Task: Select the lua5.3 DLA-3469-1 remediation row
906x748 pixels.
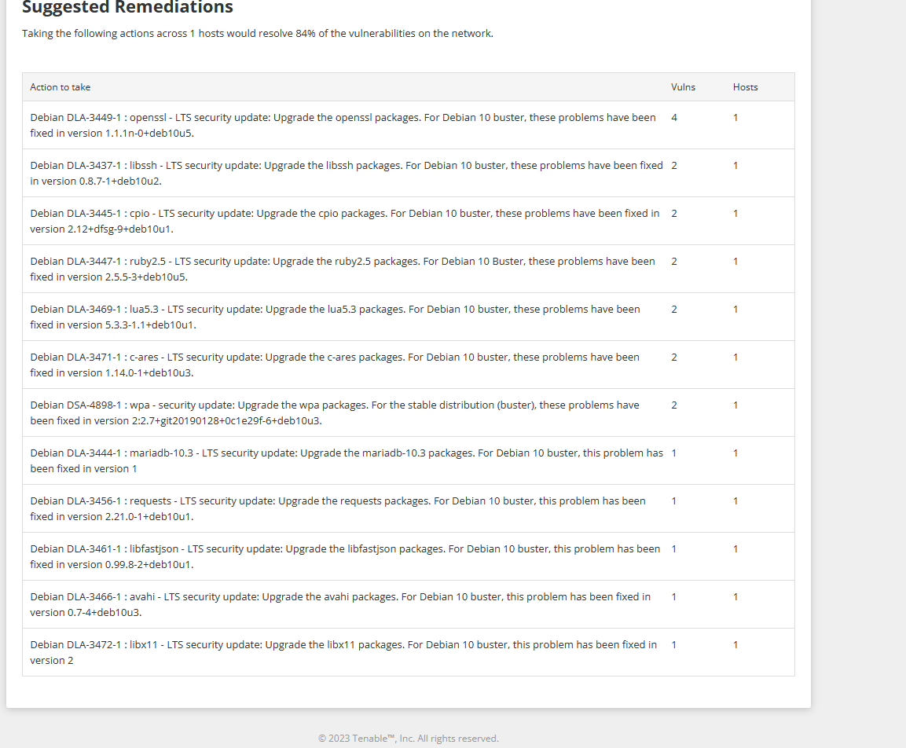Action: tap(335, 317)
